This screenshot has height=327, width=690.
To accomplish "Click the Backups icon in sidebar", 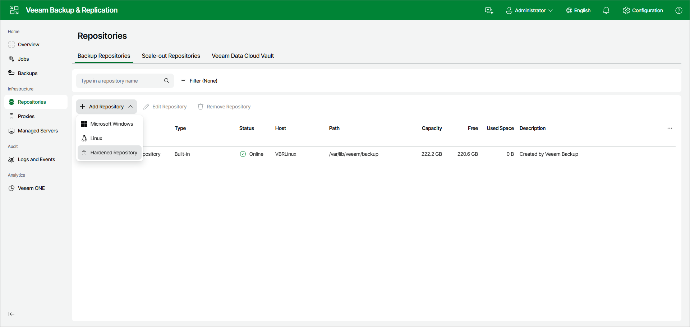I will click(11, 73).
